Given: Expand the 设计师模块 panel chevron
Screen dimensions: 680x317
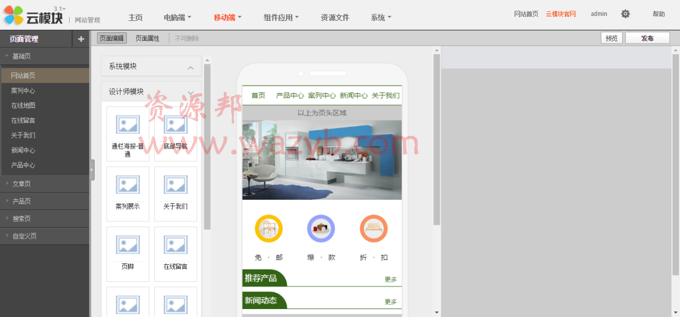Looking at the screenshot, I should [x=190, y=92].
